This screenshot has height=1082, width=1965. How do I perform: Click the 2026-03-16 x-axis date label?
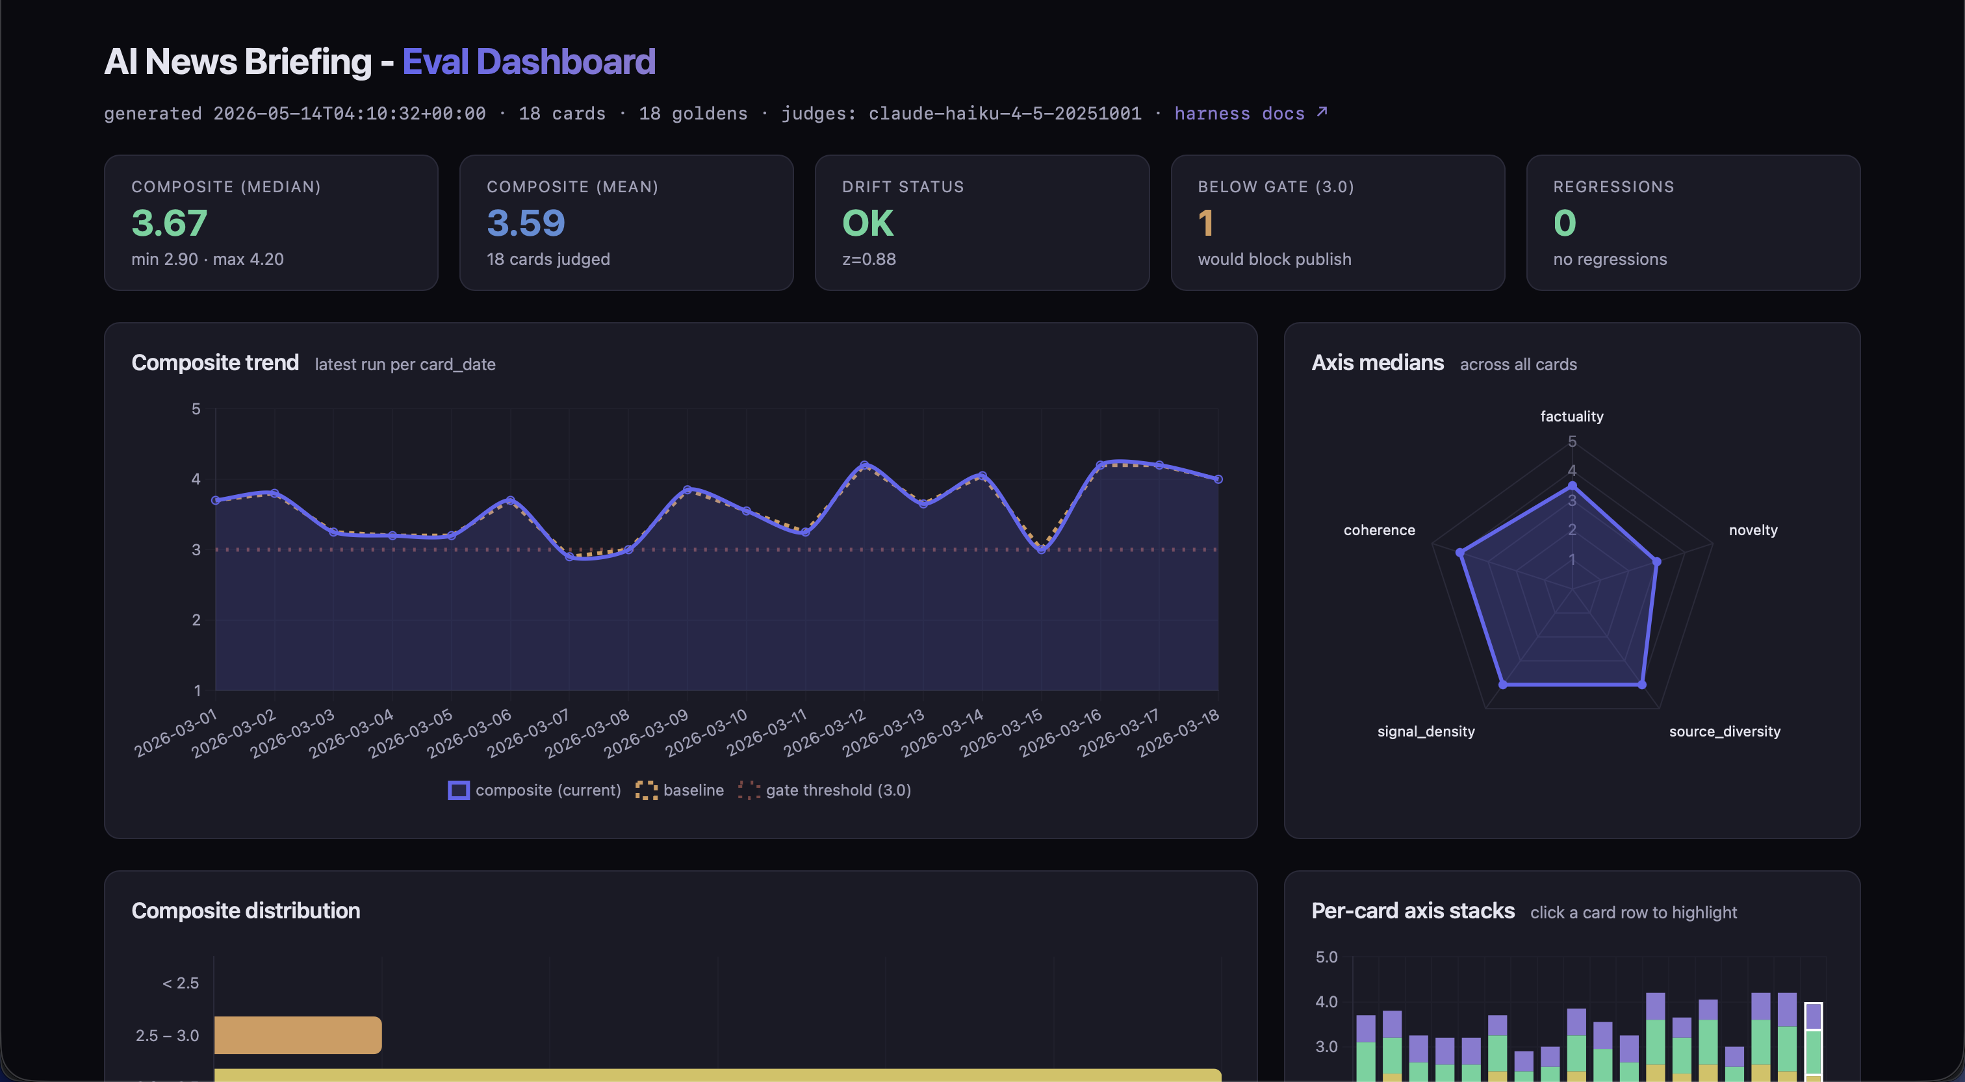tap(1060, 733)
